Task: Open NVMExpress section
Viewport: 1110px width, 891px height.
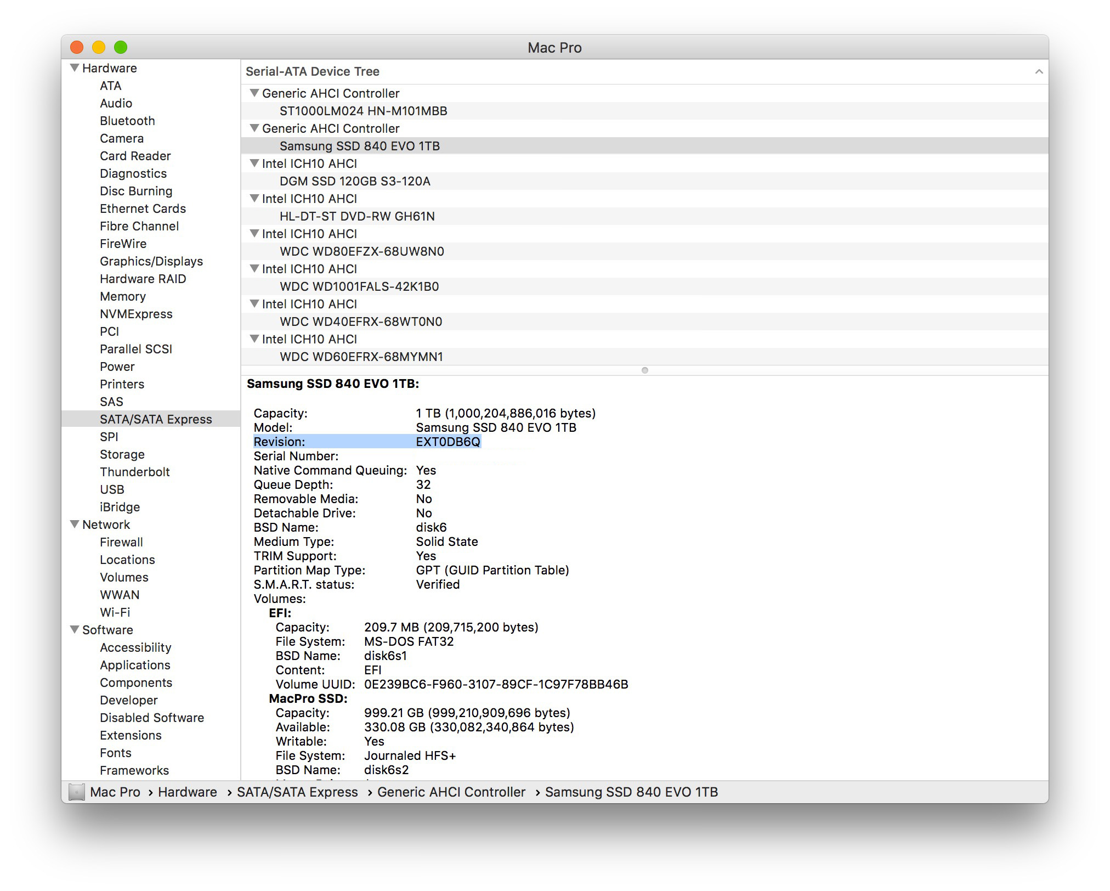Action: pos(136,314)
